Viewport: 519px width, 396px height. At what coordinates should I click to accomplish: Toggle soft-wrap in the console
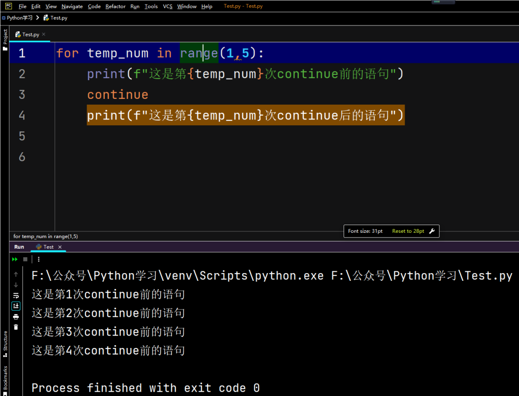pos(16,296)
